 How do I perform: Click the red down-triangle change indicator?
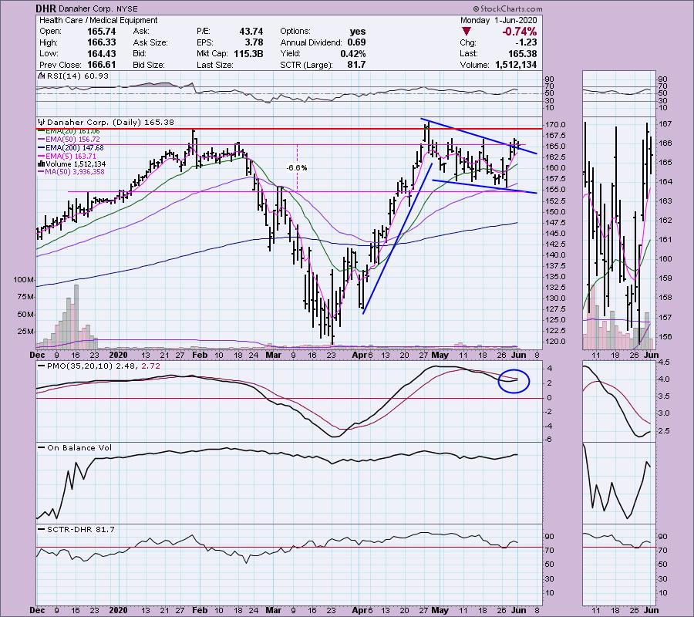pos(467,32)
